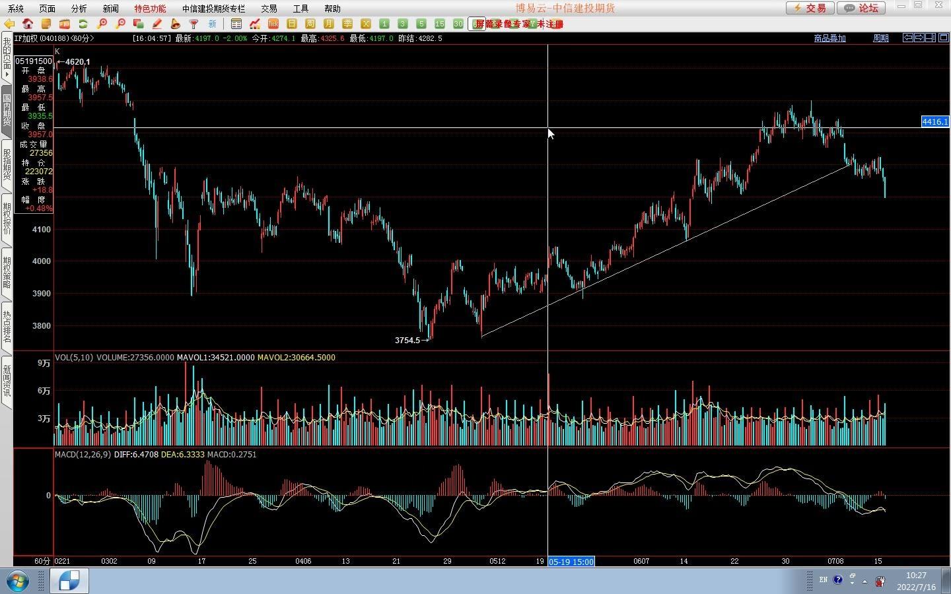
Task: Switch to weekly period (周) chart
Action: [x=310, y=24]
